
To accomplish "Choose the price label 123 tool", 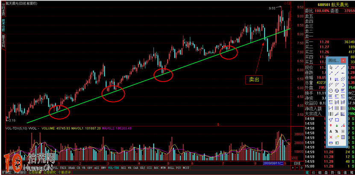I will pos(337,79).
